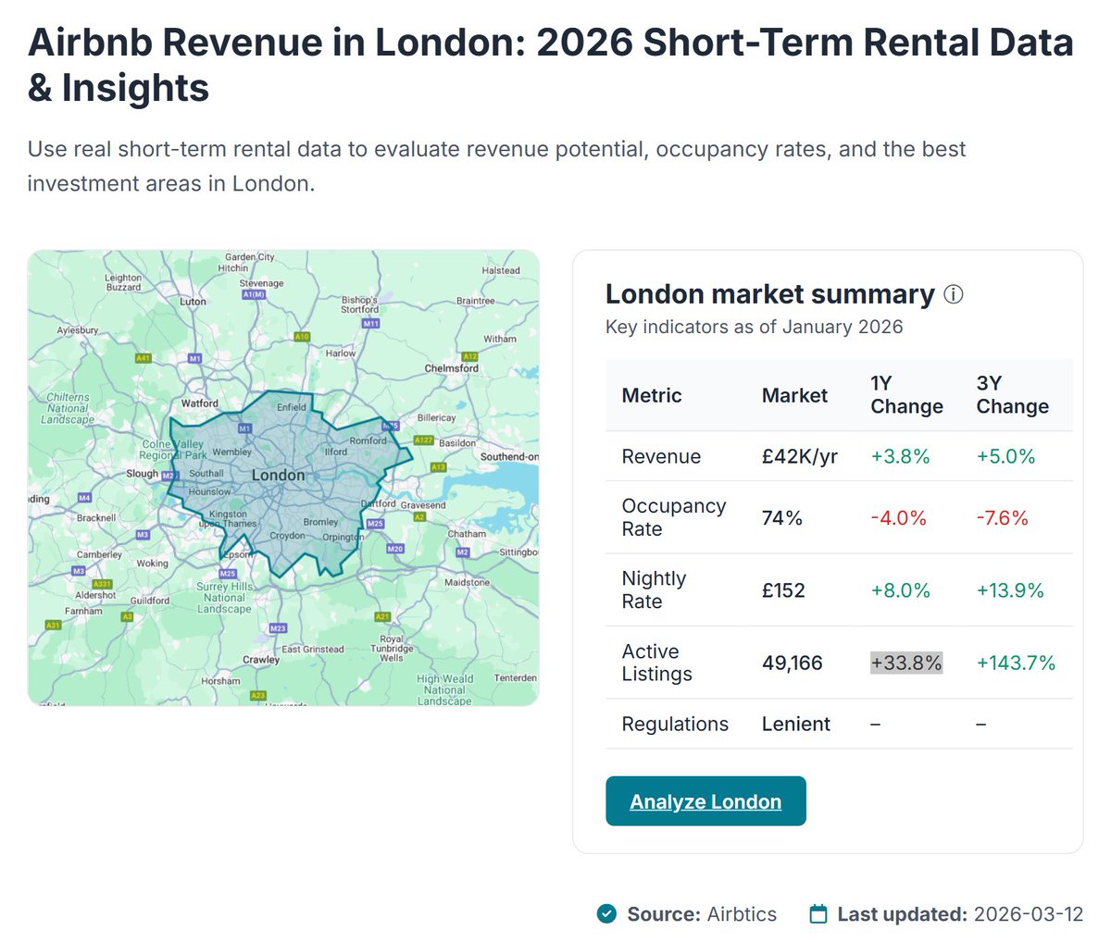Screen dimensions: 1111x942
Task: Click the 3Y Change column header
Action: (1013, 395)
